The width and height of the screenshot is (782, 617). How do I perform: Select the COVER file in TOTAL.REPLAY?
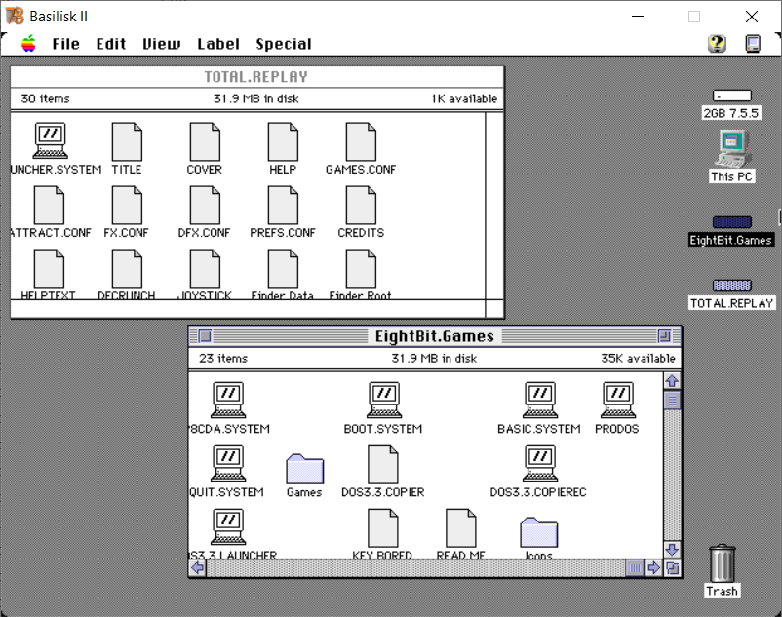(205, 141)
